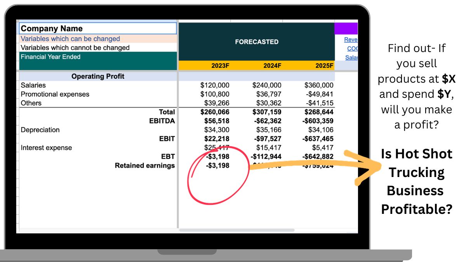Screen dimensions: 466x262
Task: Select the purple header cell
Action: [x=346, y=28]
